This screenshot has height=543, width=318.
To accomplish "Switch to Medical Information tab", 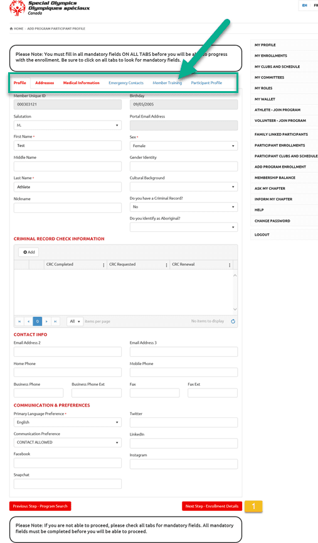I will pos(82,83).
